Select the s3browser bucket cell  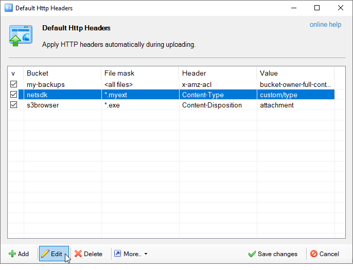point(62,105)
